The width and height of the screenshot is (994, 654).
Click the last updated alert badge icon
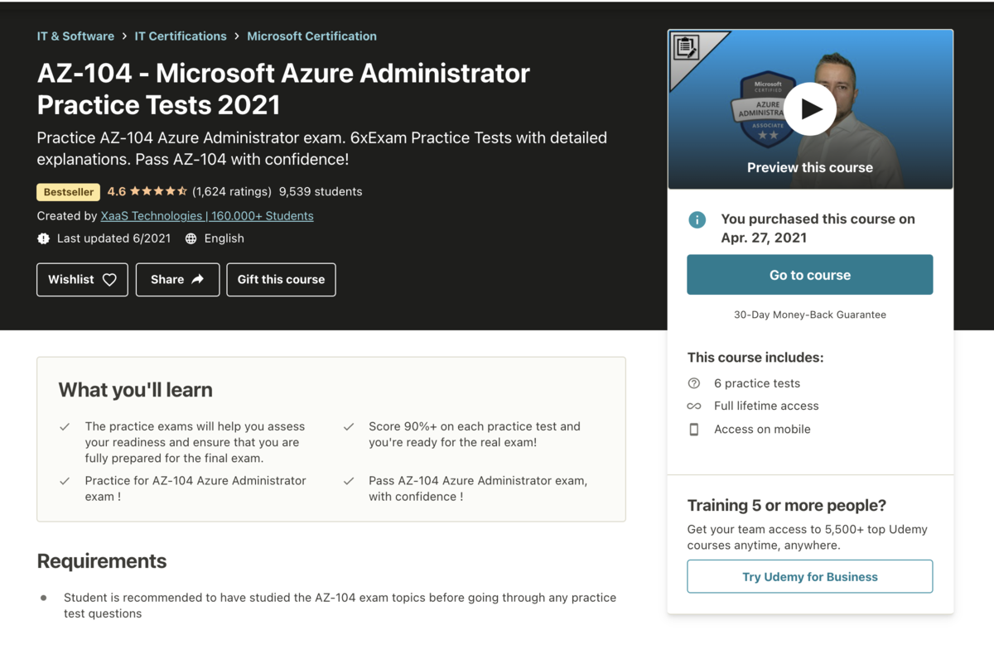43,238
